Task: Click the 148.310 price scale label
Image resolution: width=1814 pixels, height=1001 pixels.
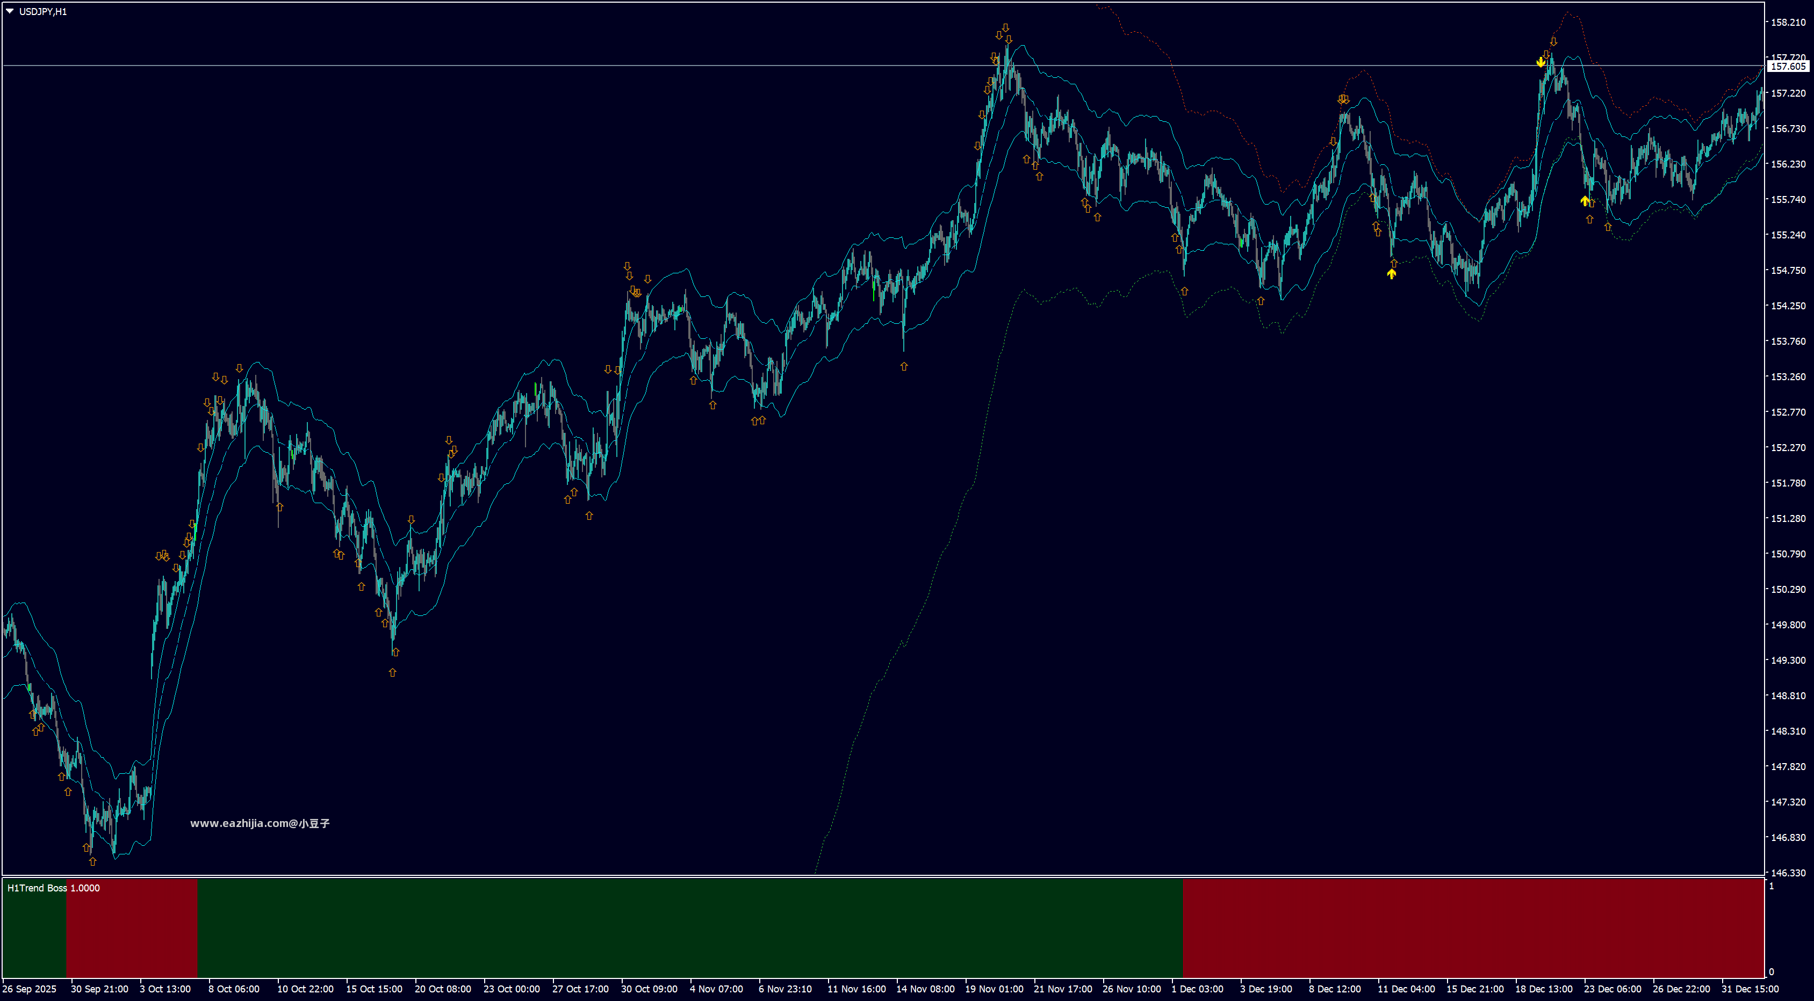Action: (x=1788, y=731)
